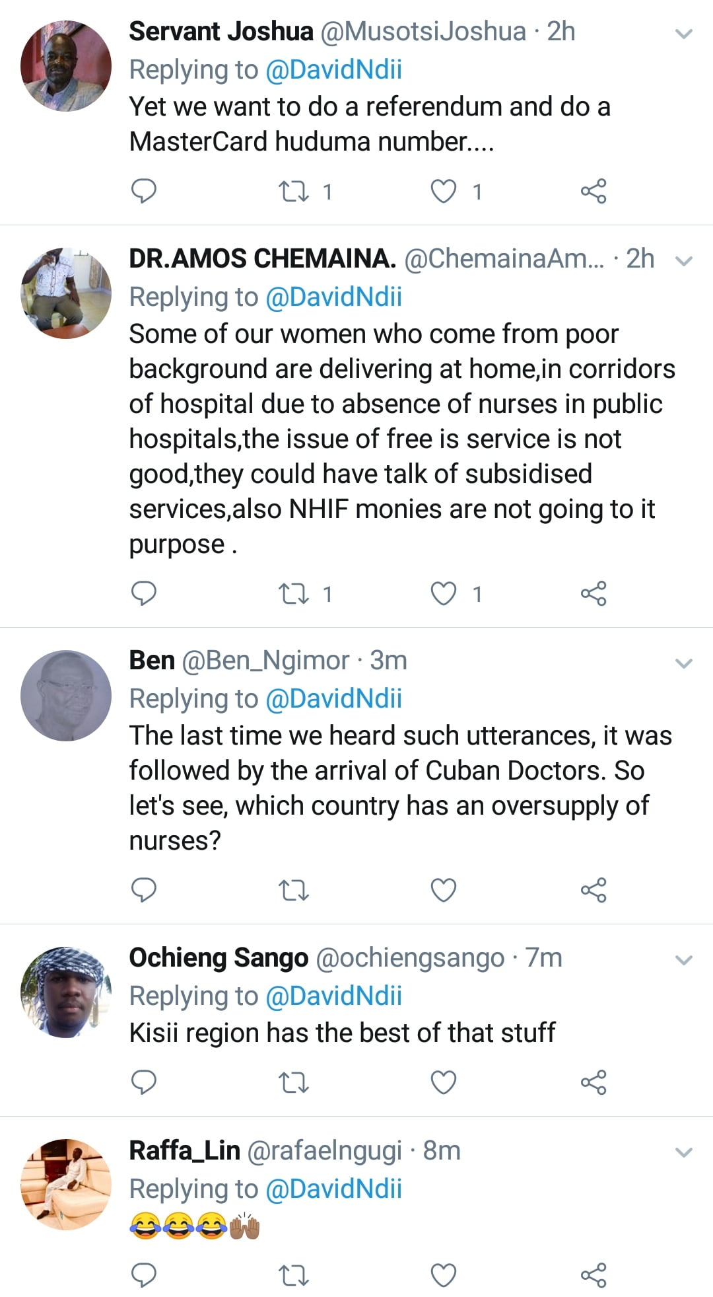Viewport: 713px width, 1297px height.
Task: Like Ochieng Sango's Kisii region tweet
Action: tap(444, 1082)
